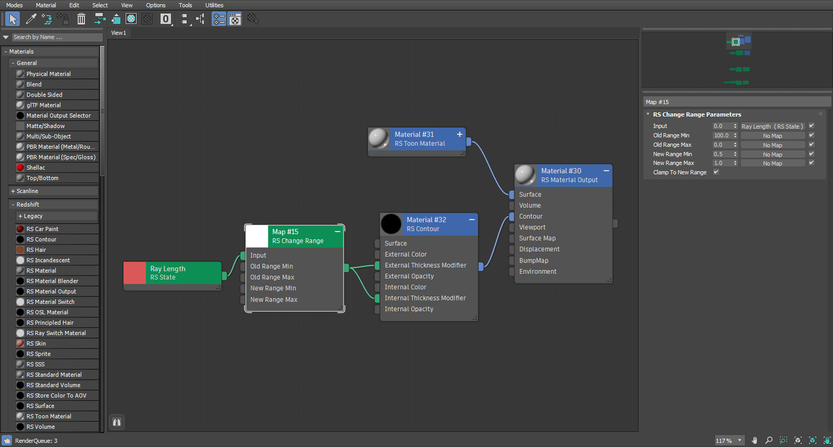Viewport: 833px width, 447px height.
Task: Open Lay Out All flyout icon
Action: pyautogui.click(x=184, y=19)
